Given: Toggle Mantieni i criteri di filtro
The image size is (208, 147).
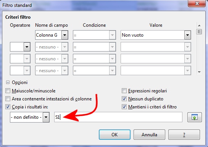Looking at the screenshot, I should [x=124, y=107].
